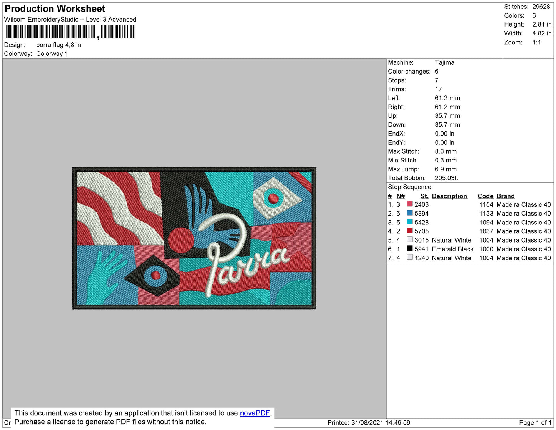Click thread code '1094' in row 3
This screenshot has width=556, height=430.
click(x=486, y=222)
